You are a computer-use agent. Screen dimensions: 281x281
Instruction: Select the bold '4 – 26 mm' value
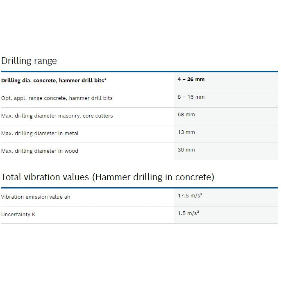tap(191, 79)
